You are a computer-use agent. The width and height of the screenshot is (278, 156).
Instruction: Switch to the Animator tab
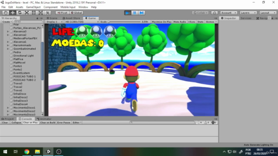[44, 119]
